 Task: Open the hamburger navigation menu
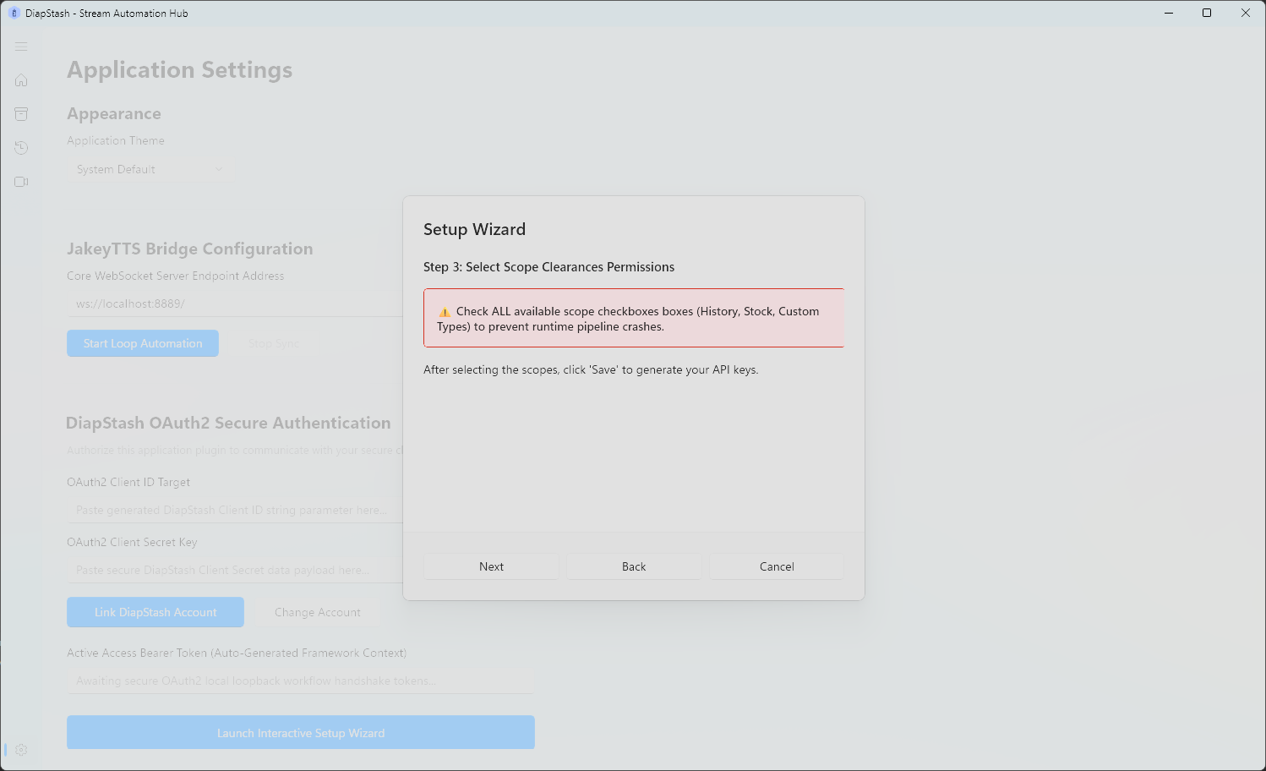21,46
